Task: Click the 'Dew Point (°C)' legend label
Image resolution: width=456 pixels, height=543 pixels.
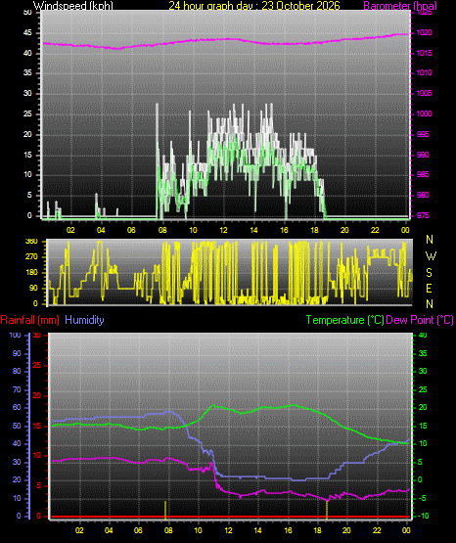Action: click(420, 320)
